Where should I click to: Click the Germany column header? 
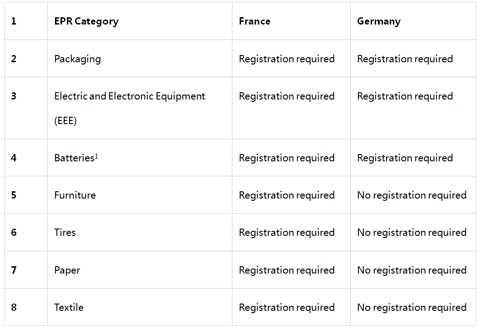pyautogui.click(x=413, y=21)
